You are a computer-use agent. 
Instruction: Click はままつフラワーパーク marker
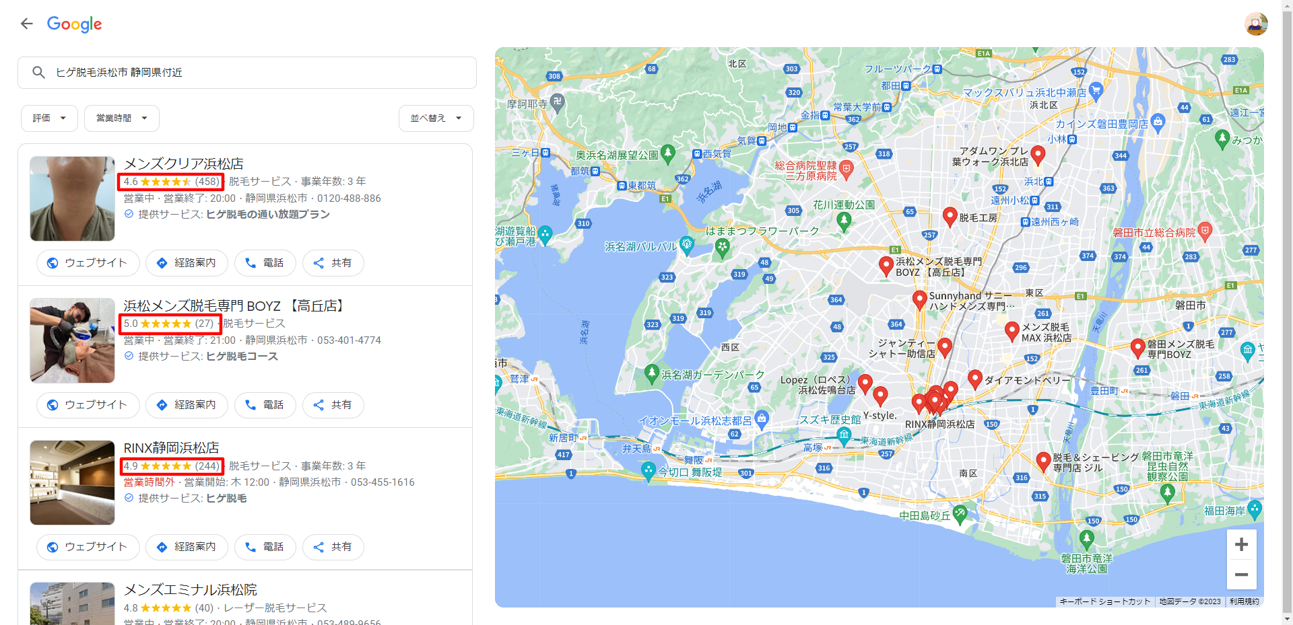[722, 248]
